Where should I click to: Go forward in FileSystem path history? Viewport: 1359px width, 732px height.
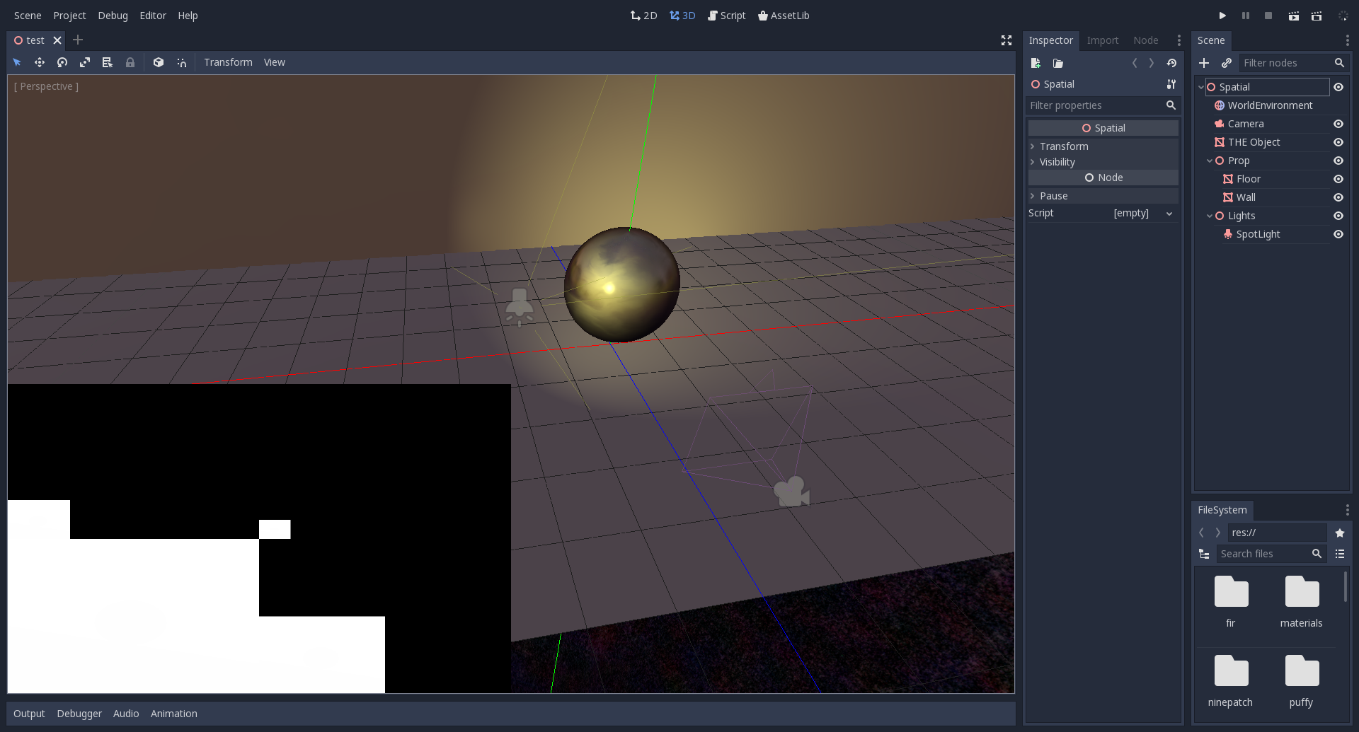pyautogui.click(x=1218, y=533)
